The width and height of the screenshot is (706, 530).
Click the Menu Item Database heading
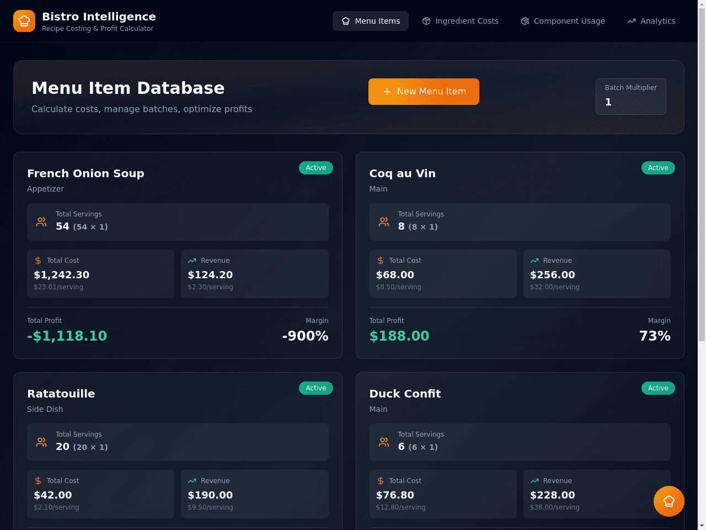pos(128,88)
